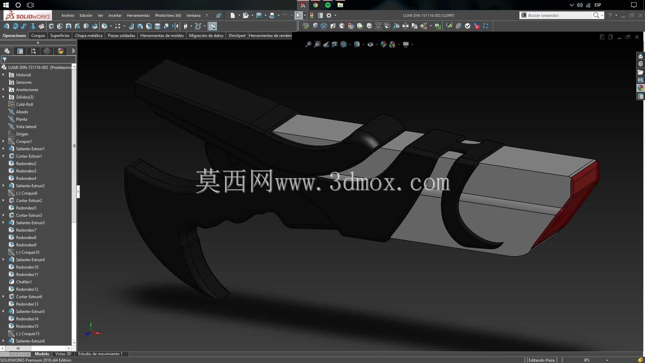Click the Edit Appearance sphere icon
The width and height of the screenshot is (645, 363).
(x=383, y=44)
